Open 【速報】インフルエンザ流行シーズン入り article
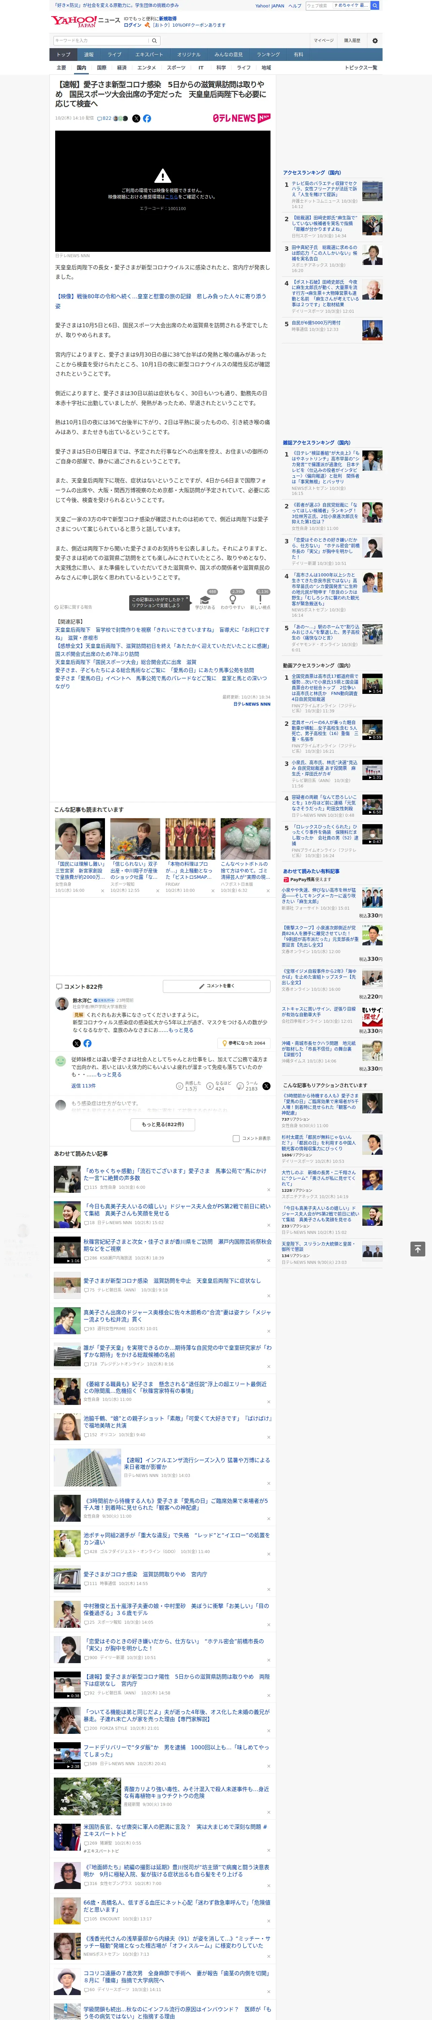This screenshot has height=2020, width=432. [x=197, y=1463]
